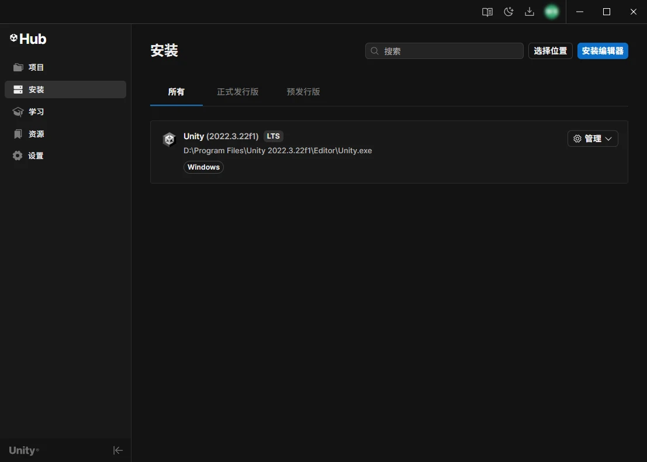Image resolution: width=647 pixels, height=462 pixels.
Task: Click the Windows platform tag
Action: (x=203, y=167)
